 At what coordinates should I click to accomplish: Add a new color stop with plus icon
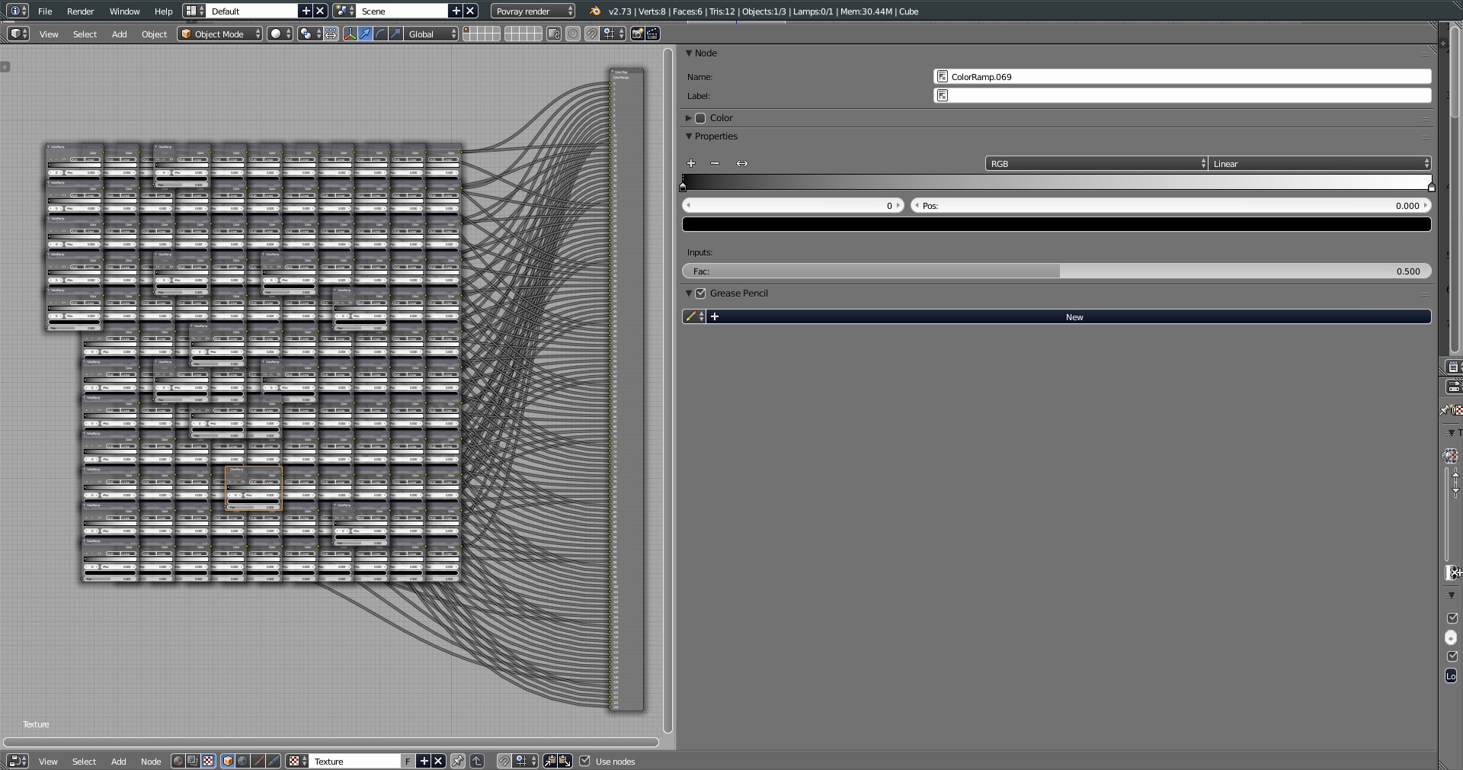coord(691,163)
